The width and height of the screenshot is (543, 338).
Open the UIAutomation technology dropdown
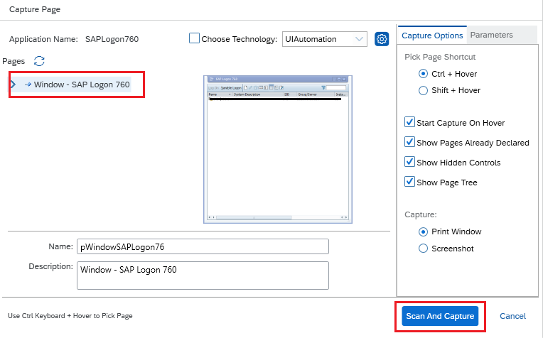tap(324, 39)
